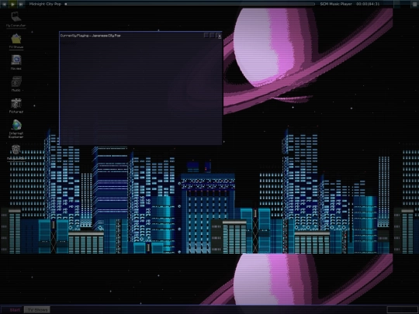Minimize the Currently Playing window
419x314 pixels.
point(206,35)
